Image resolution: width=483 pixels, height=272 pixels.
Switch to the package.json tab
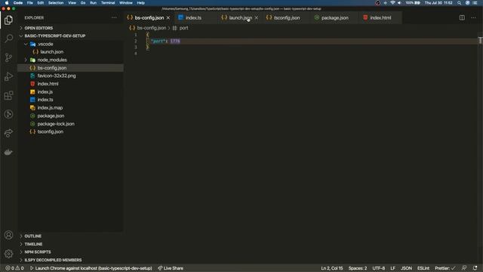(334, 18)
